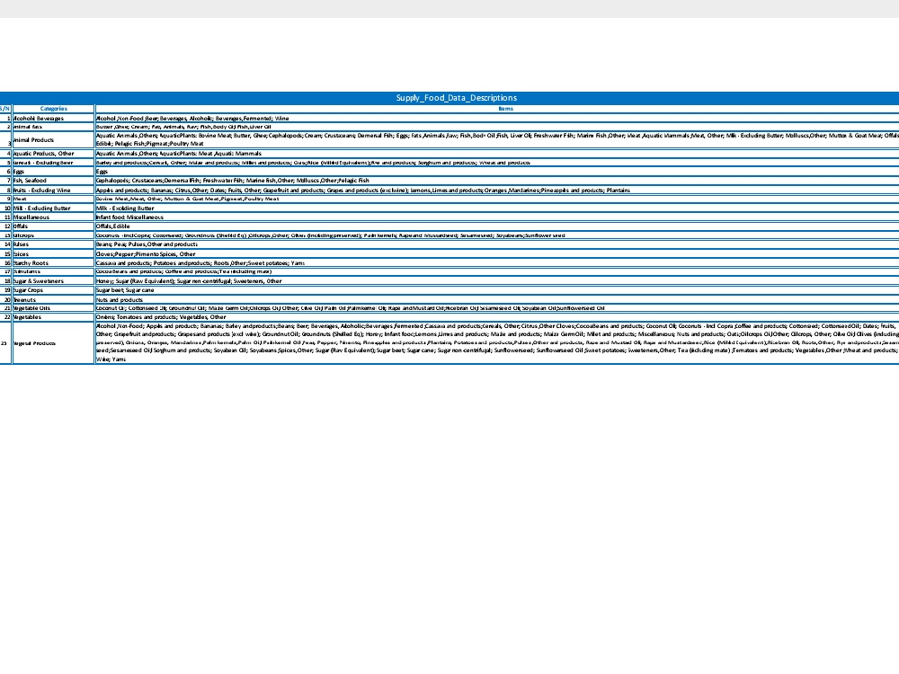Image resolution: width=899 pixels, height=674 pixels.
Task: Select the Eggs category cell
Action: (x=53, y=172)
